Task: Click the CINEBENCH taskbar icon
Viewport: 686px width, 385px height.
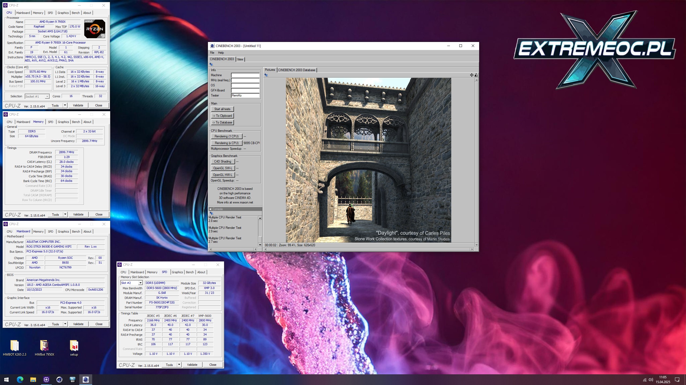Action: coord(85,380)
